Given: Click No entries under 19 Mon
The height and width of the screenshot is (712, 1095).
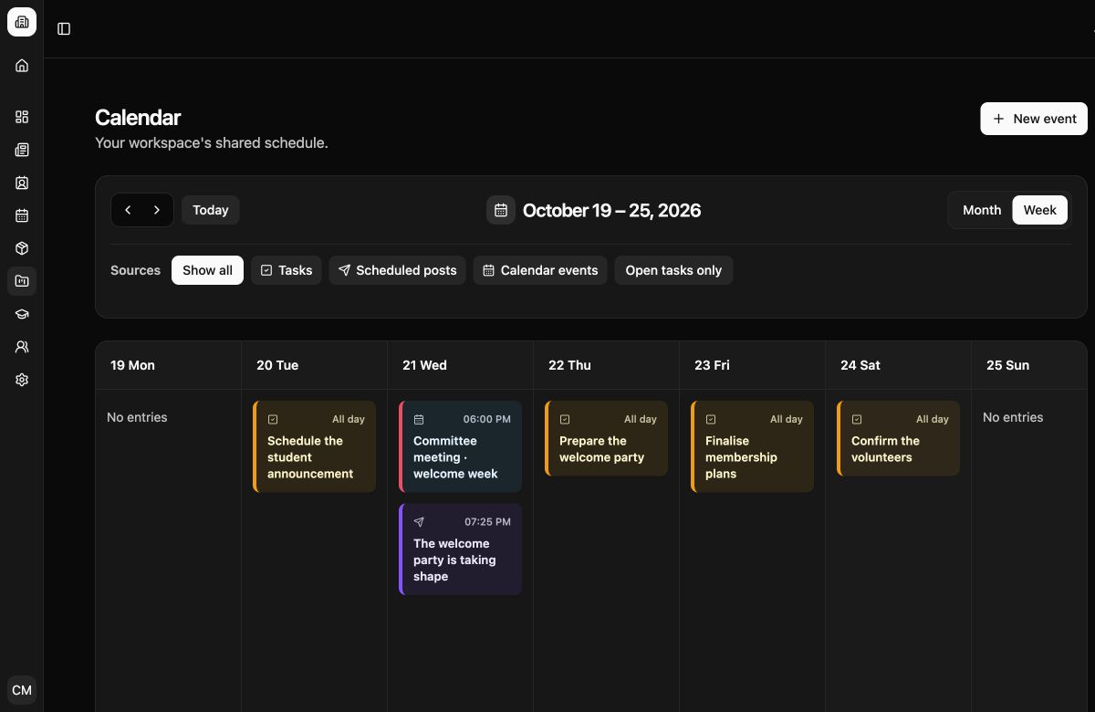Looking at the screenshot, I should 137,417.
